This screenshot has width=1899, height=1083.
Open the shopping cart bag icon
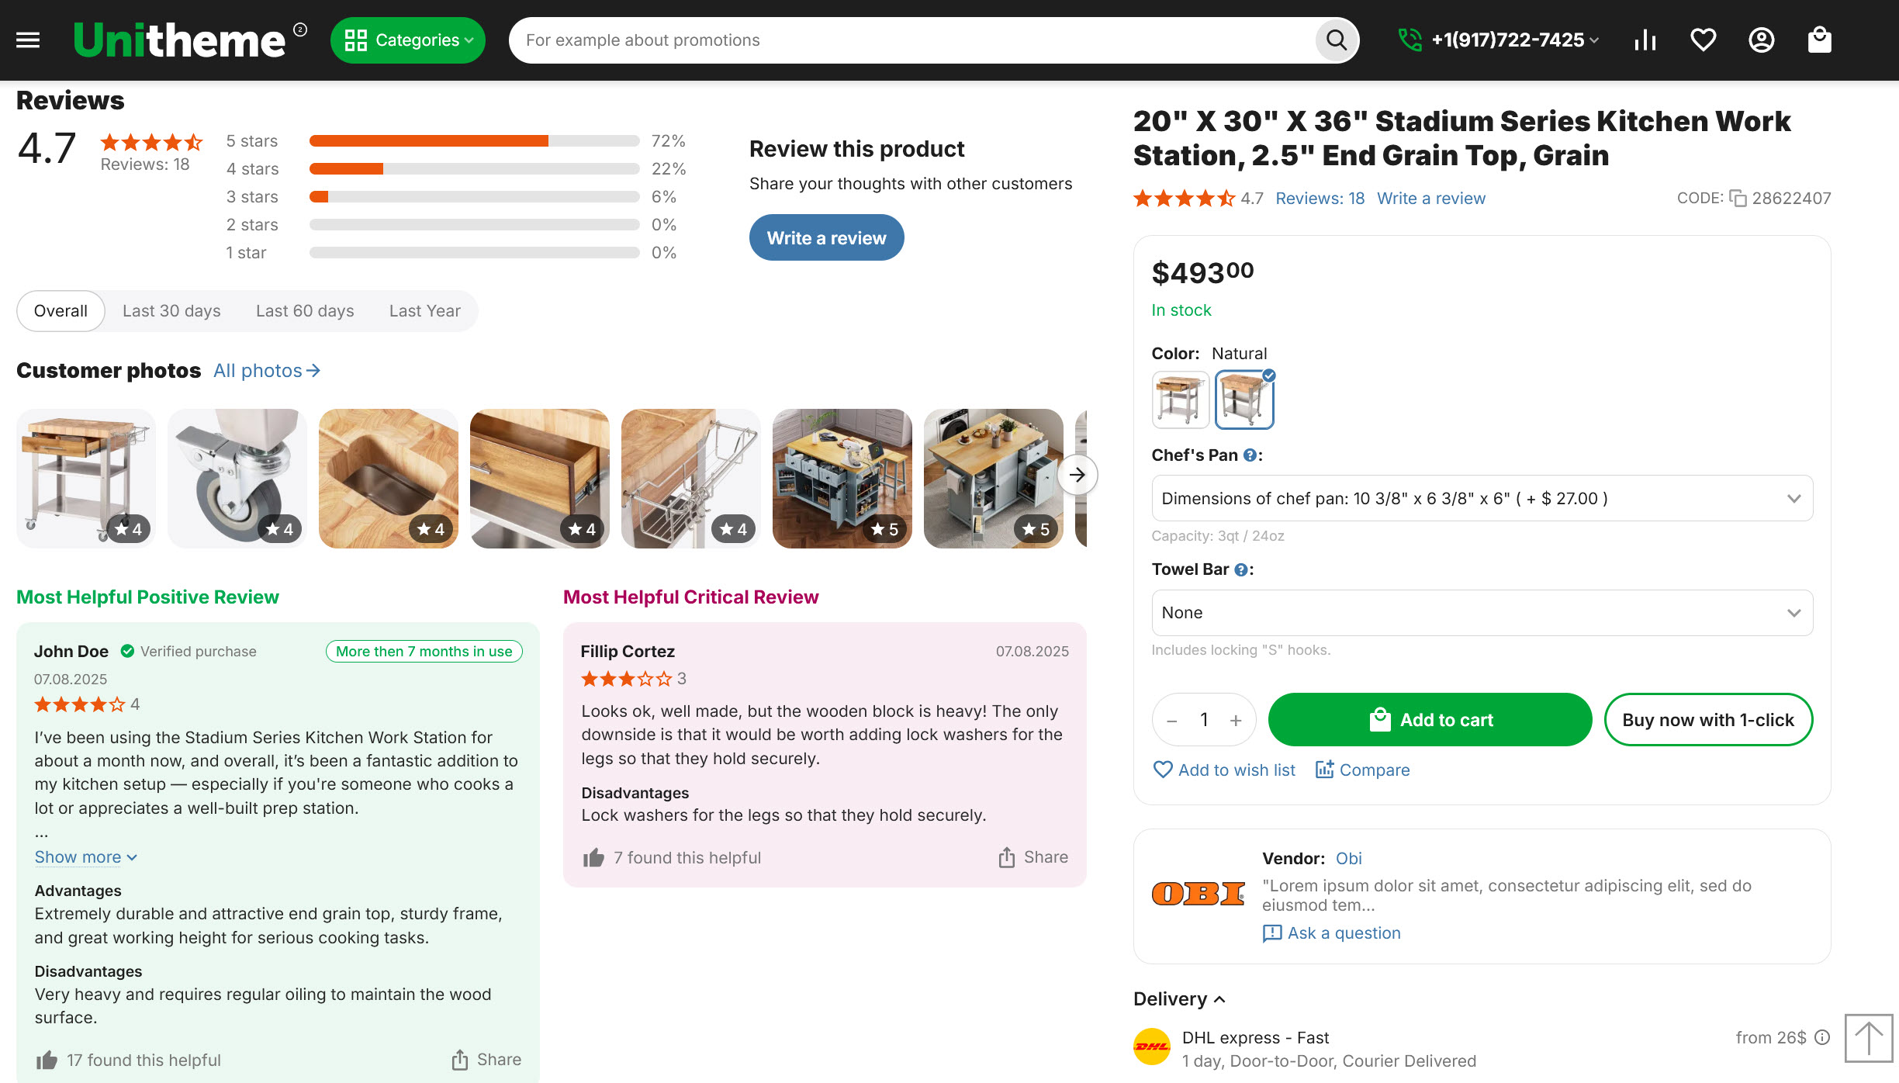pos(1819,40)
